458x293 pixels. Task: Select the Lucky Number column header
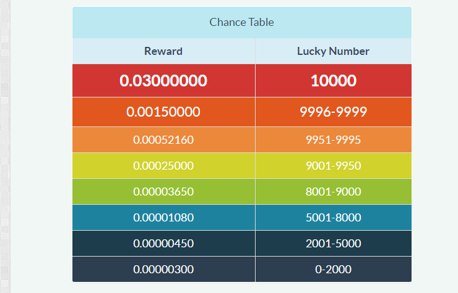tap(333, 51)
